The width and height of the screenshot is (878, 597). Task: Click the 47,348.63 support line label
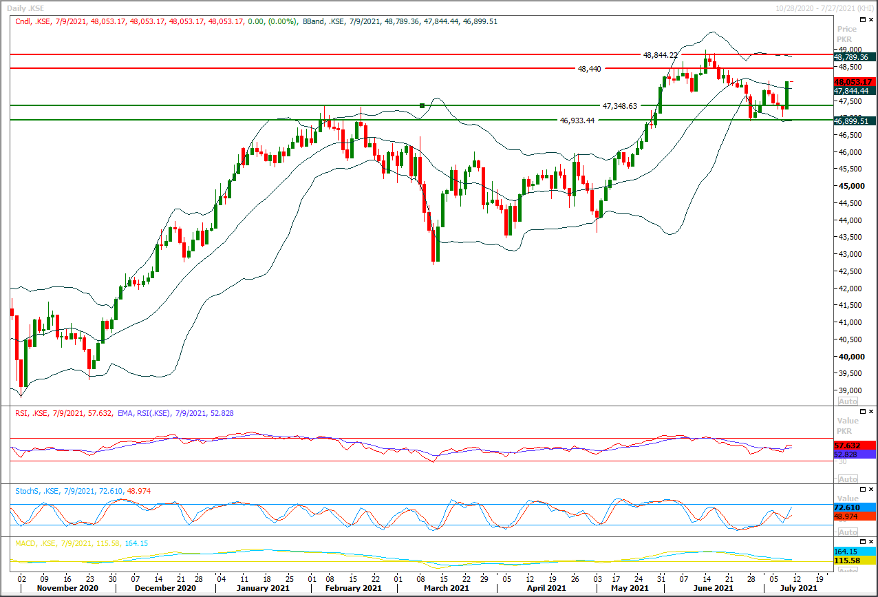pos(620,106)
